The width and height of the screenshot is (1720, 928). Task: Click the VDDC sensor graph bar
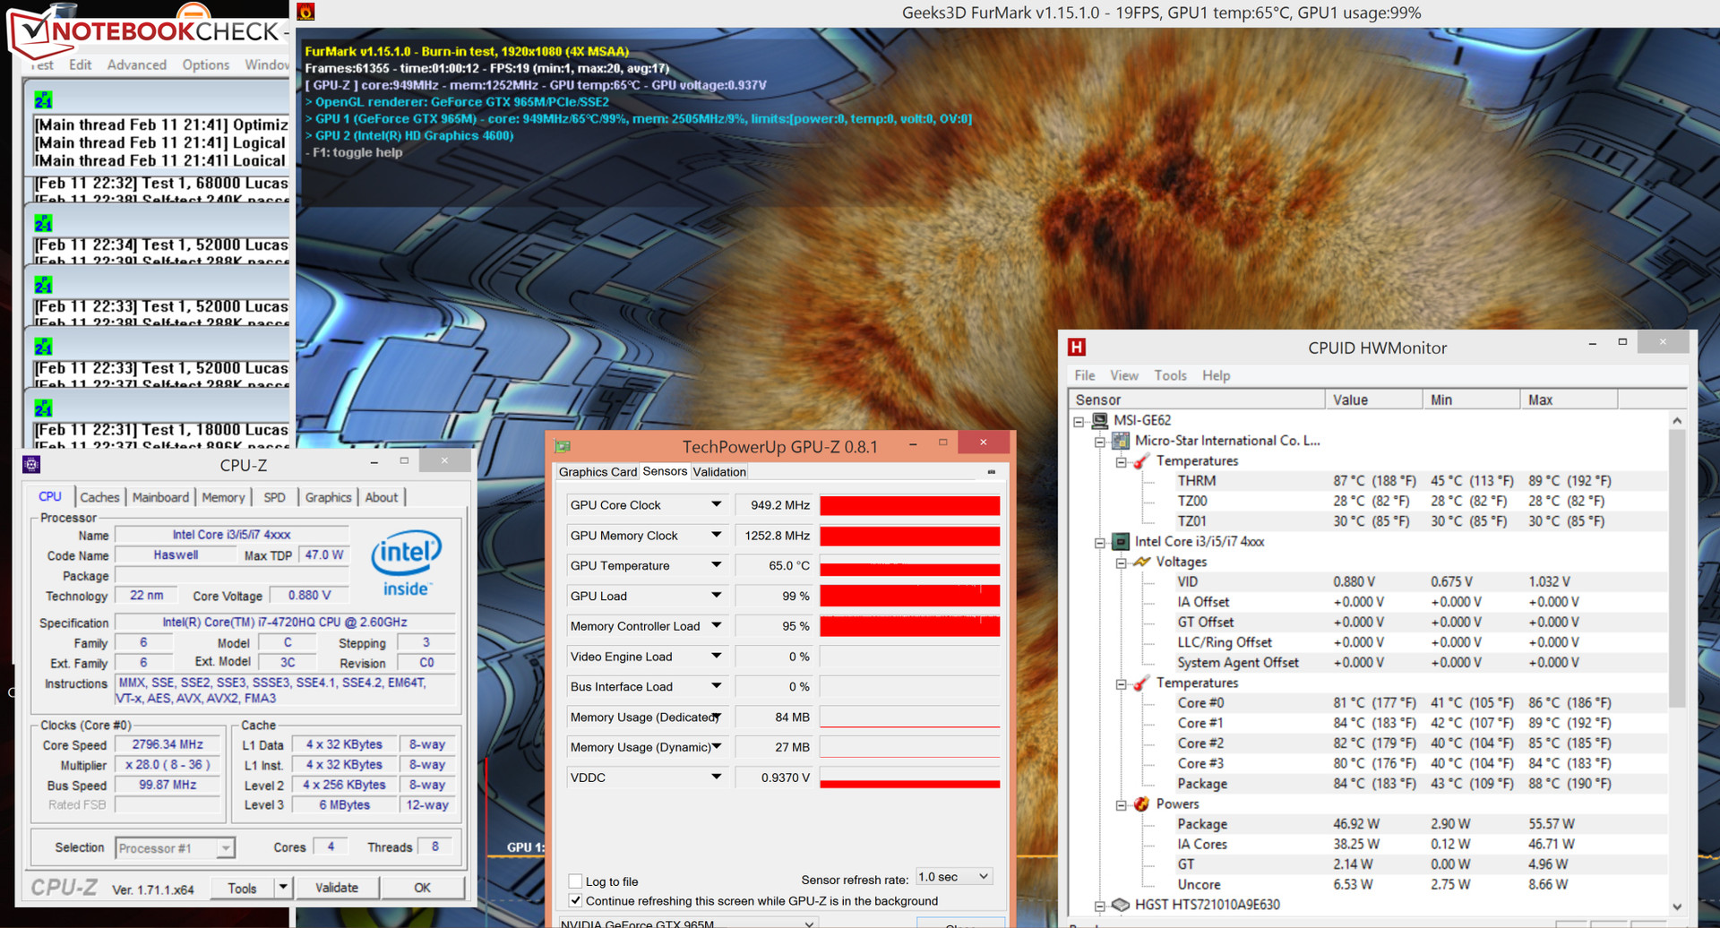[x=910, y=778]
